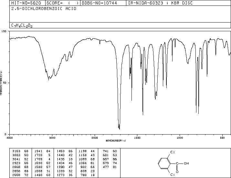The width and height of the screenshot is (231, 178).
Task: Click the benzene ring in the structure diagram
Action: click(164, 164)
